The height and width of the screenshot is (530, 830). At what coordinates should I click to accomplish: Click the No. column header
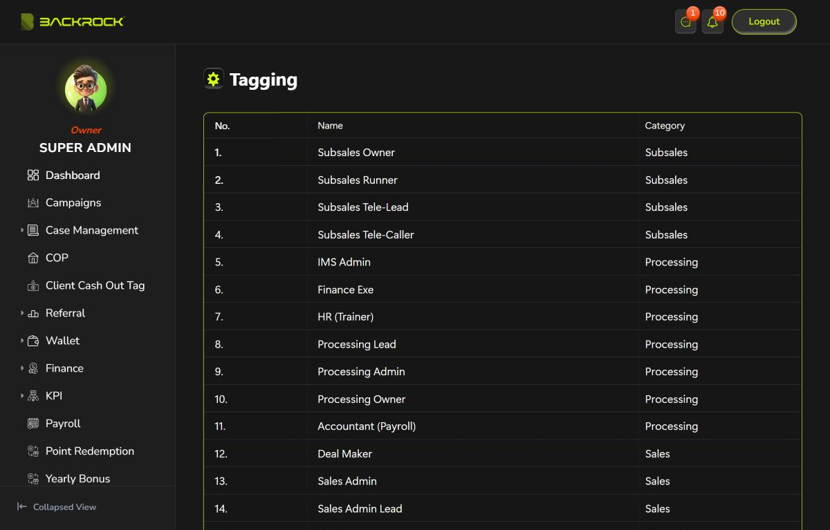pyautogui.click(x=222, y=126)
